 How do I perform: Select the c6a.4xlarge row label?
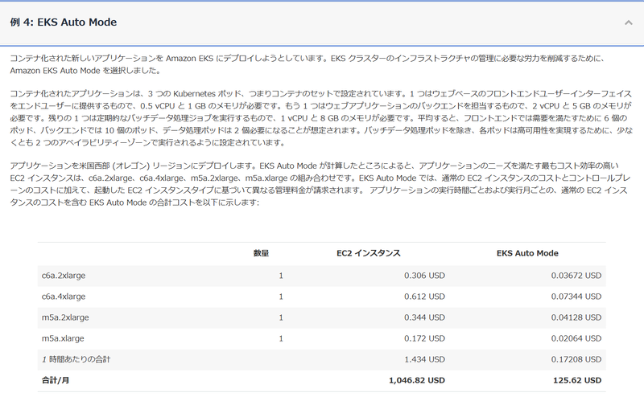click(x=64, y=297)
